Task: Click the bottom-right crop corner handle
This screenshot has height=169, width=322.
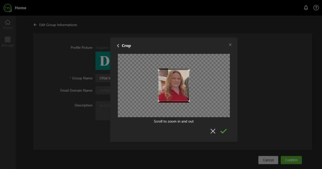Action: pyautogui.click(x=189, y=101)
